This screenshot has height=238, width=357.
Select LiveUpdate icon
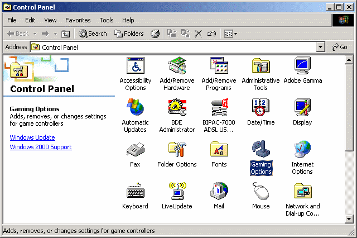pyautogui.click(x=177, y=191)
